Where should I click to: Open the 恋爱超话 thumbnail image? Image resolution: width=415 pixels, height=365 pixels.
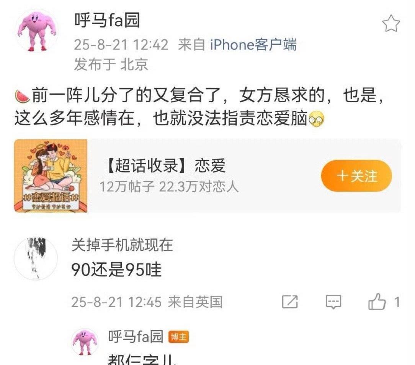point(51,176)
